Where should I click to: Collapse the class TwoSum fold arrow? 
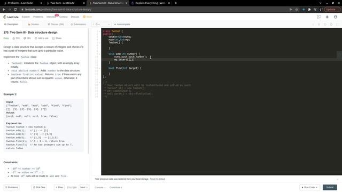tap(99, 31)
